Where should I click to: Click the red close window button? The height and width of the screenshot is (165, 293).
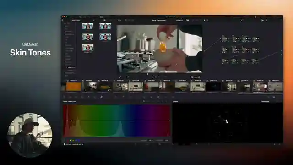(x=63, y=17)
